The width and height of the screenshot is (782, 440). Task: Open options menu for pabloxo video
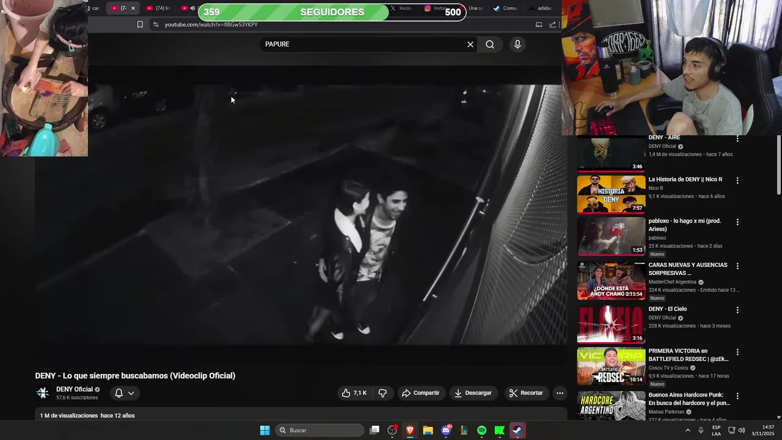point(737,222)
